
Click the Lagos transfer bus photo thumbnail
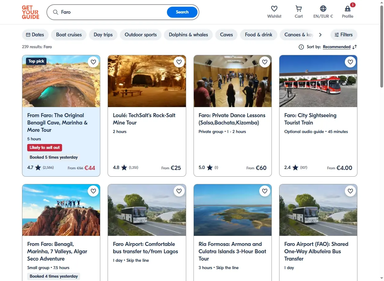[147, 210]
